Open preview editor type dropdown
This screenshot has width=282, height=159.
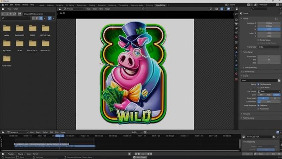click(x=60, y=9)
